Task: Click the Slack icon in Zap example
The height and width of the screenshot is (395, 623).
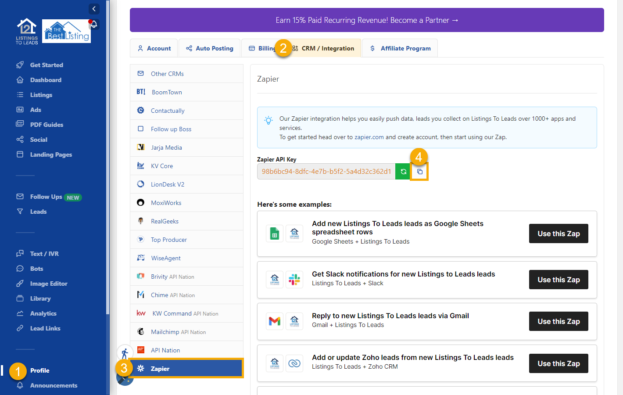Action: 294,279
